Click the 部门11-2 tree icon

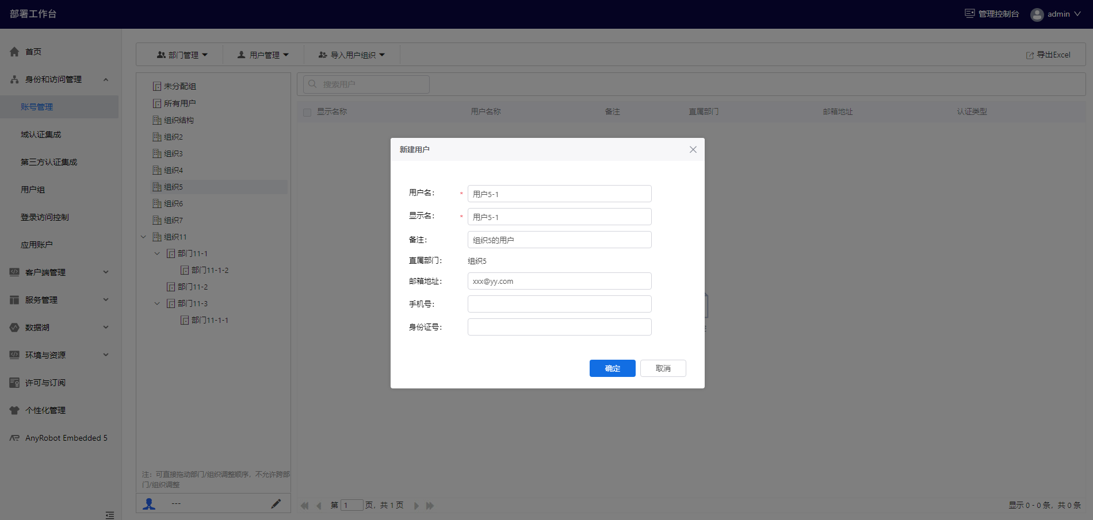(x=170, y=287)
